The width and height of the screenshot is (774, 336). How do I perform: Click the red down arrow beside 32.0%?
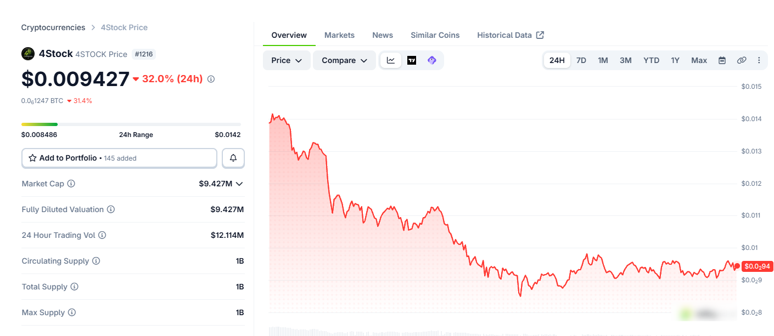136,79
